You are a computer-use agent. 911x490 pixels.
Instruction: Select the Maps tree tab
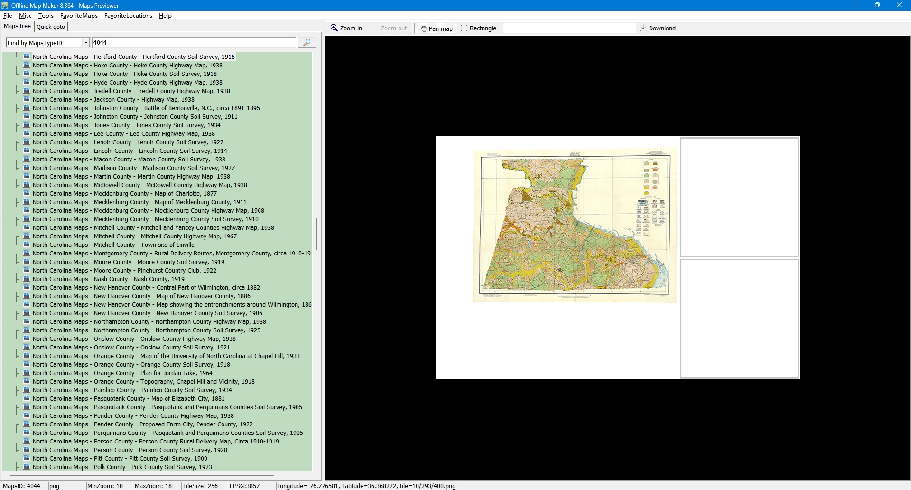[17, 27]
